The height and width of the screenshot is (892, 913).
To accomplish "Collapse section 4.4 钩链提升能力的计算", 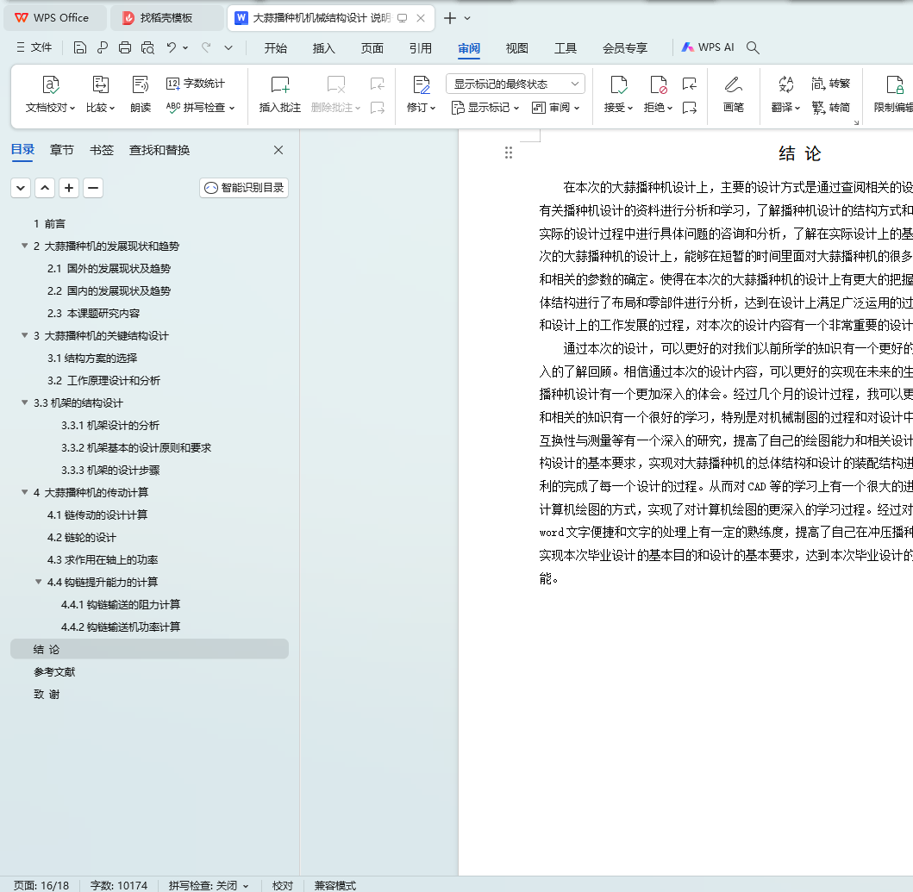I will point(39,582).
